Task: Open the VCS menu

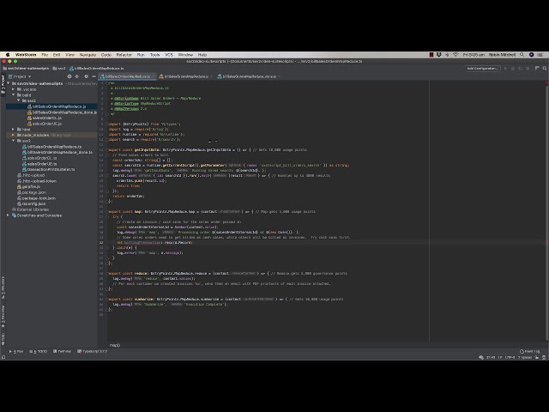Action: point(169,55)
